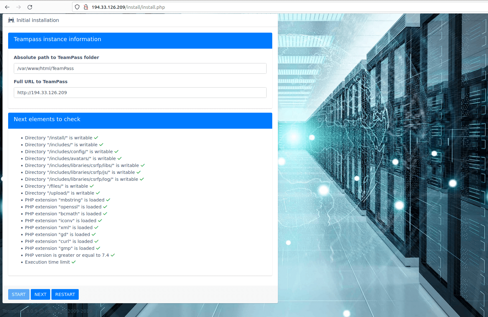488x317 pixels.
Task: Click checkmark next to Execution time limit
Action: [x=74, y=262]
